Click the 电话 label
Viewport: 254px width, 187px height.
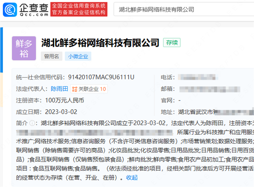pyautogui.click(x=168, y=77)
